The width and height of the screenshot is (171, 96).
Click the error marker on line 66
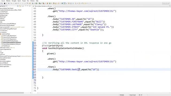click(33, 69)
